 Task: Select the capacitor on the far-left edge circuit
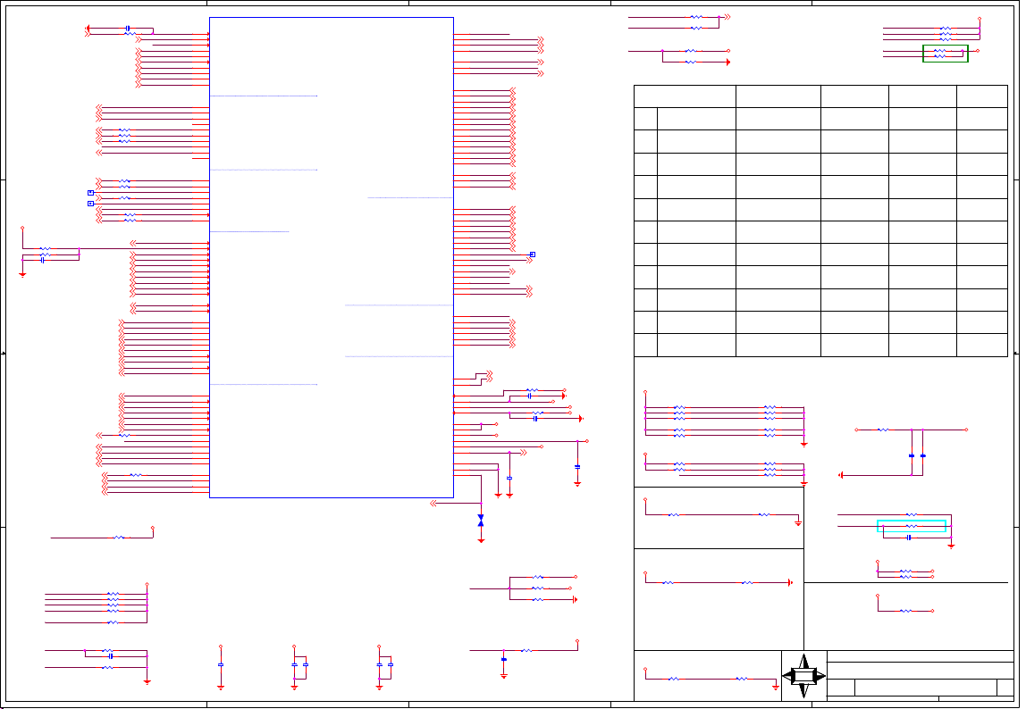click(x=43, y=261)
